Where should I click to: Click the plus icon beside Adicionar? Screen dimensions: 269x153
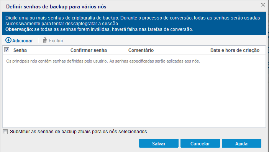pyautogui.click(x=8, y=40)
